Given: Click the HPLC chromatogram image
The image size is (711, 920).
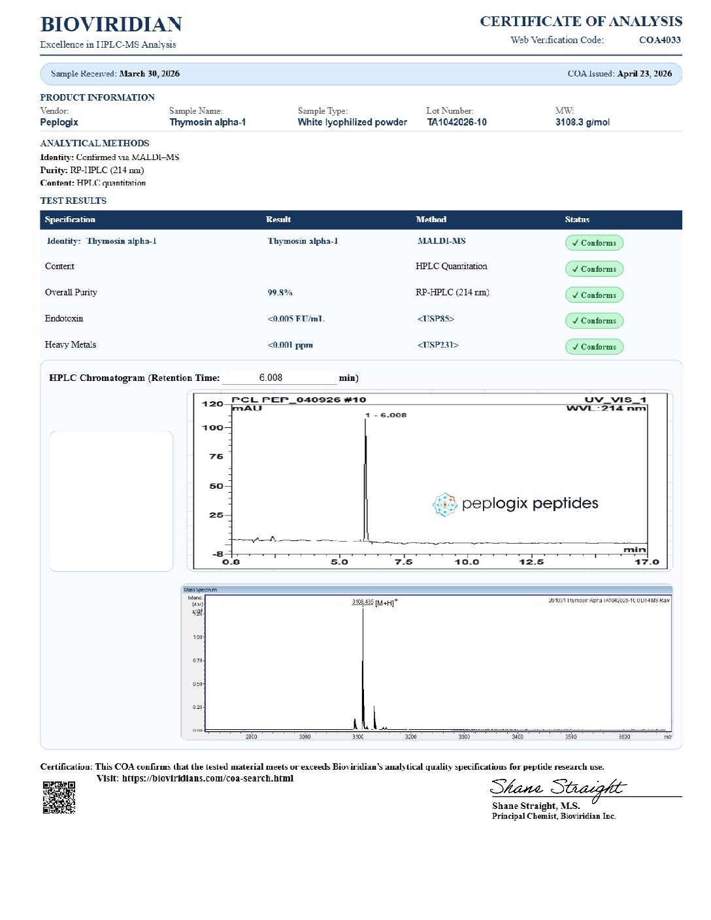Looking at the screenshot, I should (x=430, y=481).
